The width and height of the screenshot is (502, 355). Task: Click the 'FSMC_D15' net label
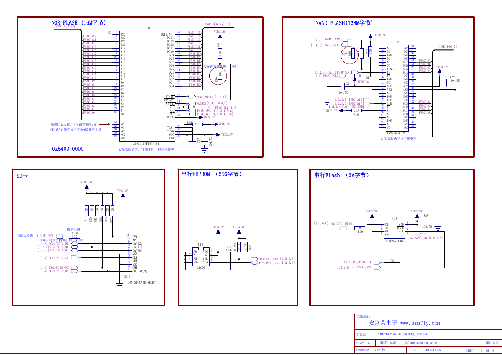(194, 33)
